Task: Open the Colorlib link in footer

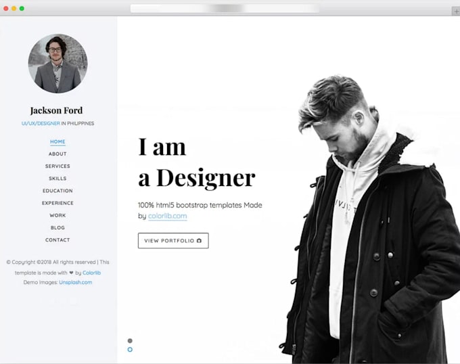Action: [91, 273]
